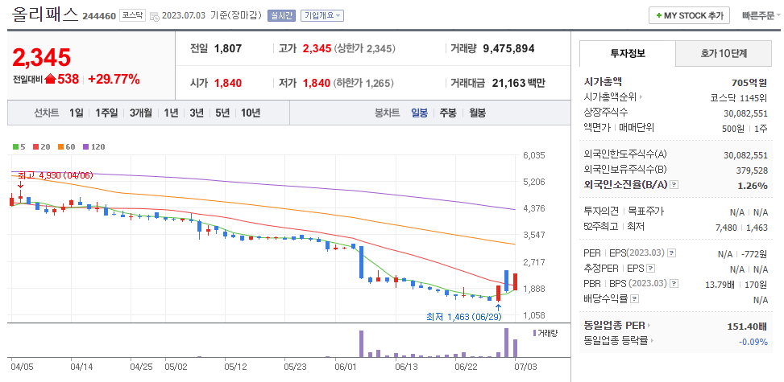Click the help icon beside PBR BPS
Screen dimensions: 784x382
pos(674,284)
